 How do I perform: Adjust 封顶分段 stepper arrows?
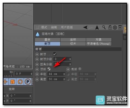click(70, 59)
